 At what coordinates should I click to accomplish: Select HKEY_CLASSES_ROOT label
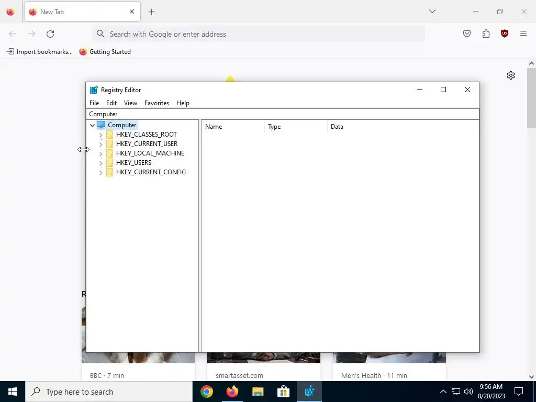point(147,135)
